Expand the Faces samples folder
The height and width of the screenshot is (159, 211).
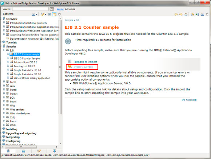(4, 82)
